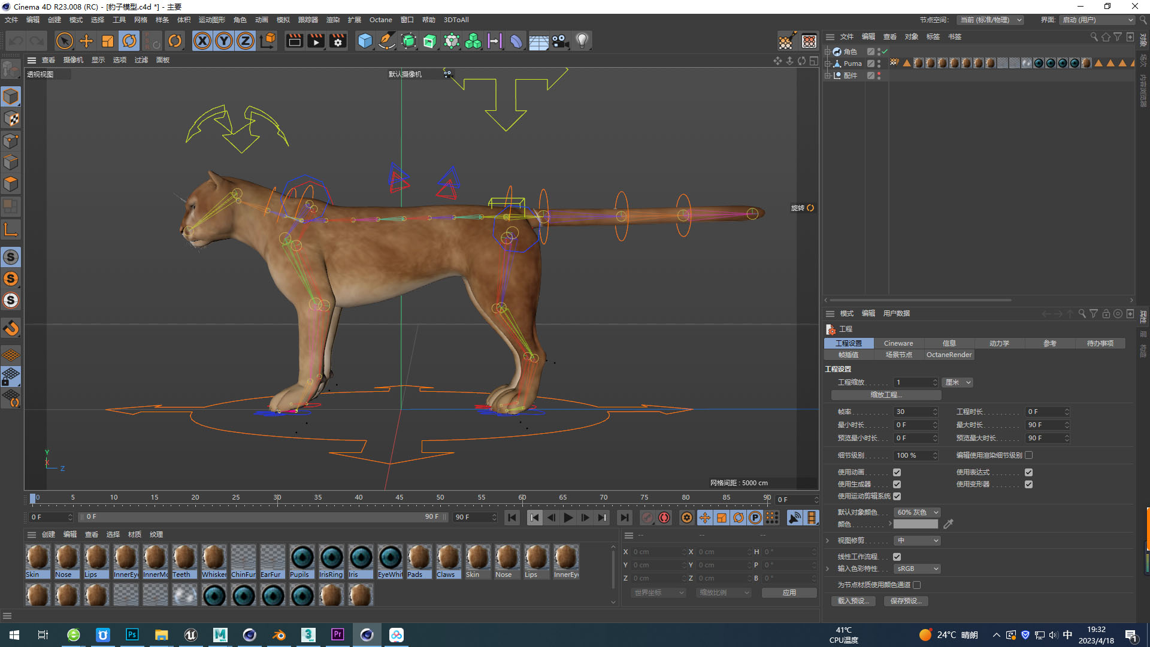Viewport: 1150px width, 647px height.
Task: Toggle 使用变形器 checkbox
Action: [1028, 484]
